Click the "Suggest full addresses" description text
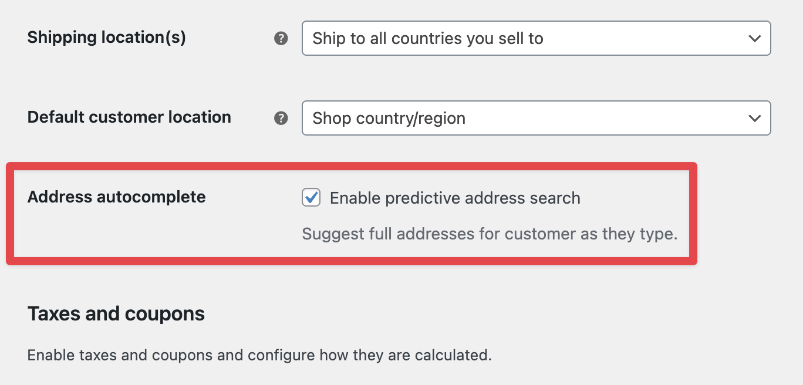Image resolution: width=803 pixels, height=385 pixels. click(490, 234)
